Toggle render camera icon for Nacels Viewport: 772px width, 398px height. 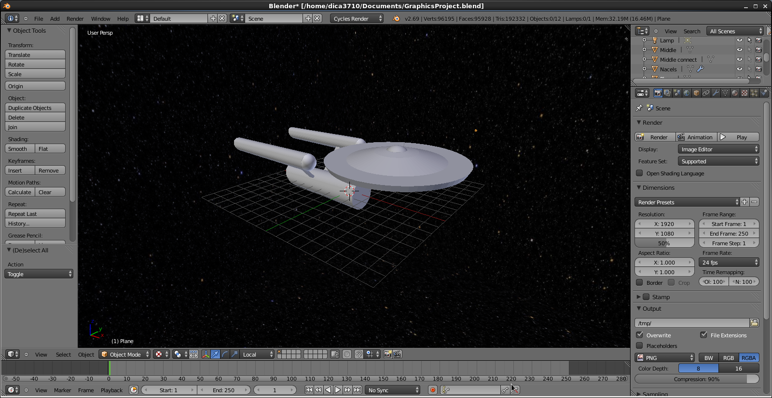click(x=758, y=69)
